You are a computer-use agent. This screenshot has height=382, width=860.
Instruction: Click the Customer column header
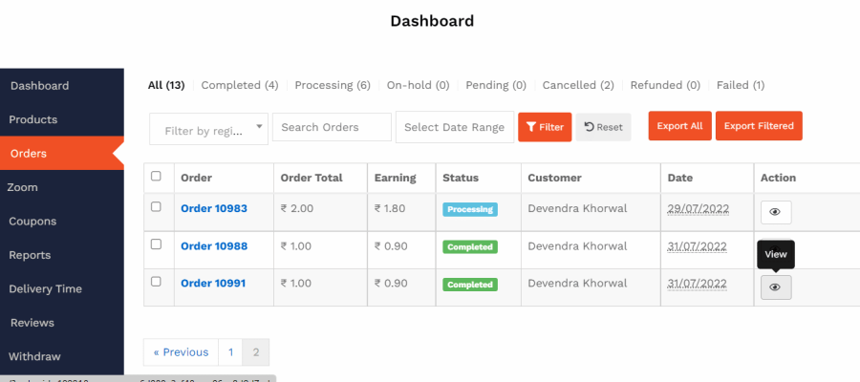[554, 178]
